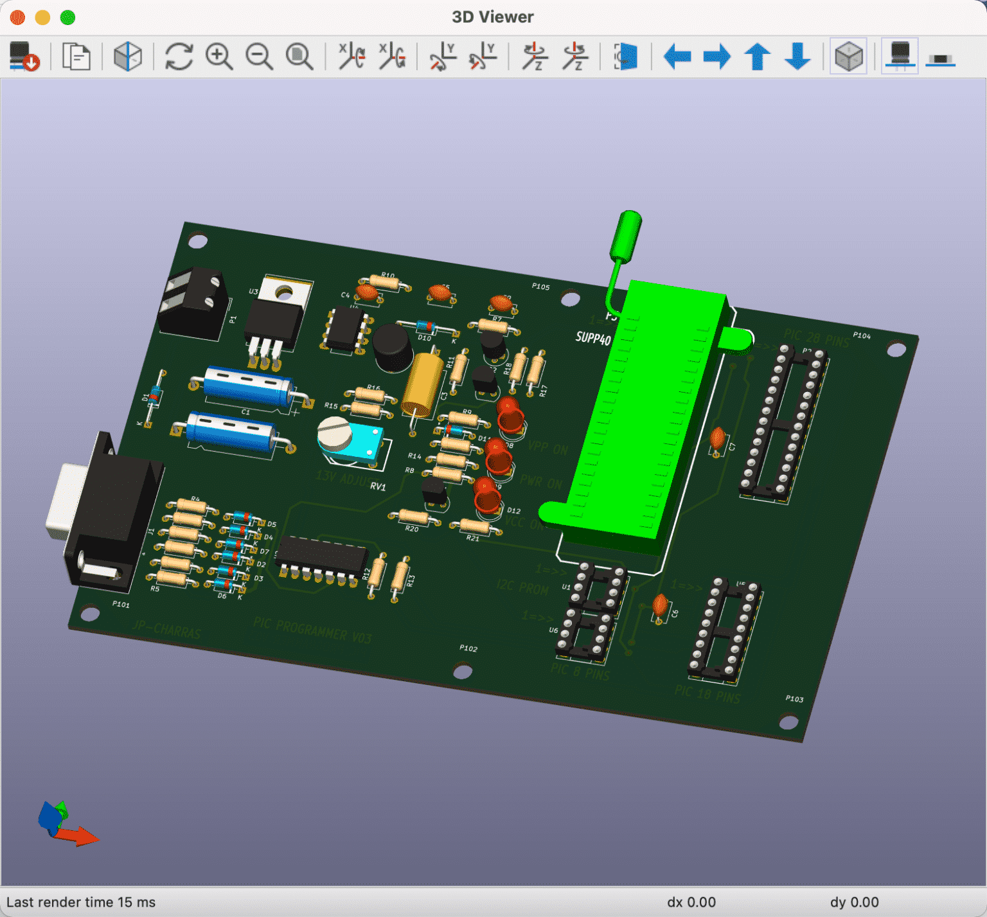Click 'Last render time 15 ms' status text

[81, 902]
